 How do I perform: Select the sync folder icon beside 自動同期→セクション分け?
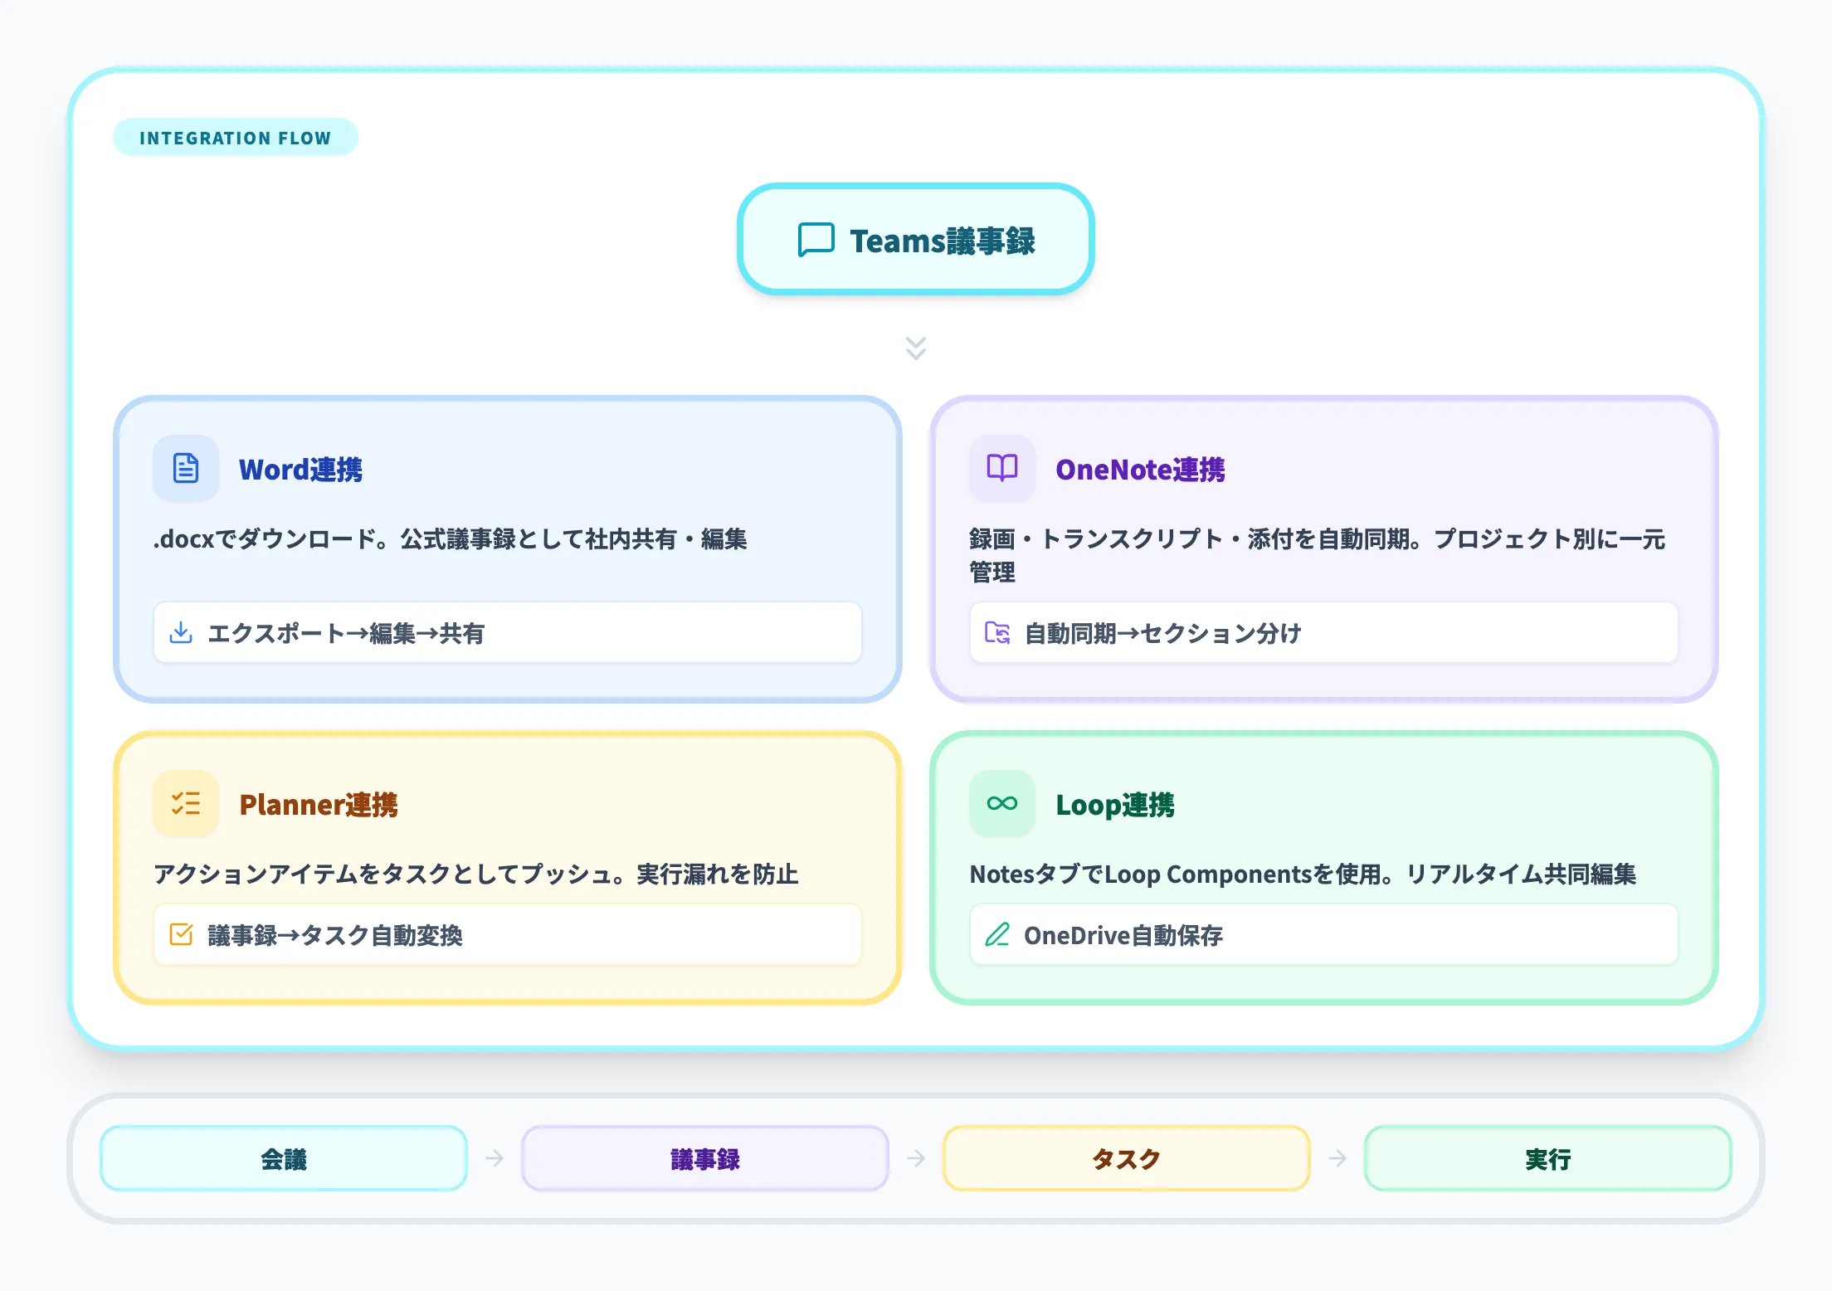[997, 633]
